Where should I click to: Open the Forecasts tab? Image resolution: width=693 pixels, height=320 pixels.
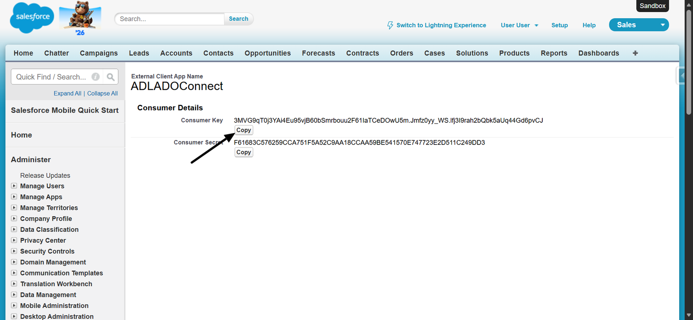point(318,53)
